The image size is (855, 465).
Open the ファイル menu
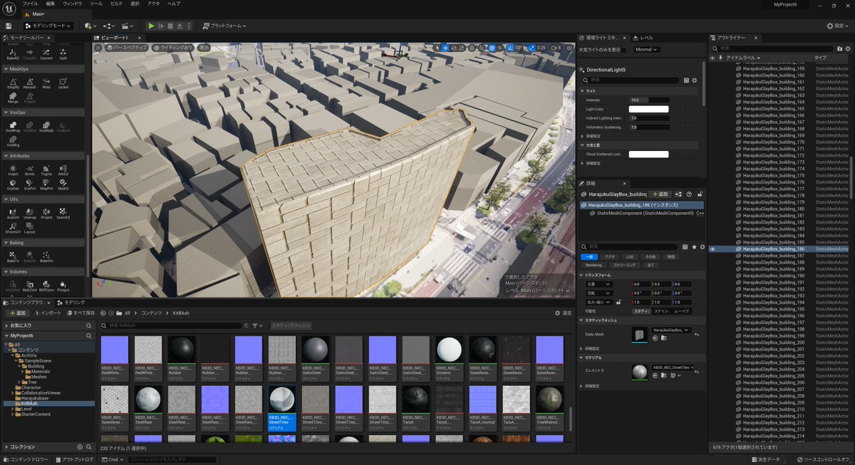(30, 4)
